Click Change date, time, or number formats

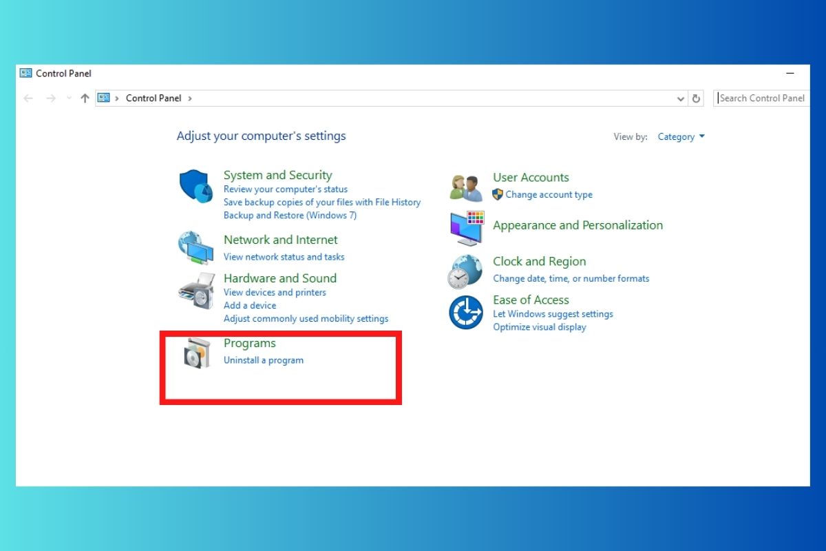click(571, 279)
